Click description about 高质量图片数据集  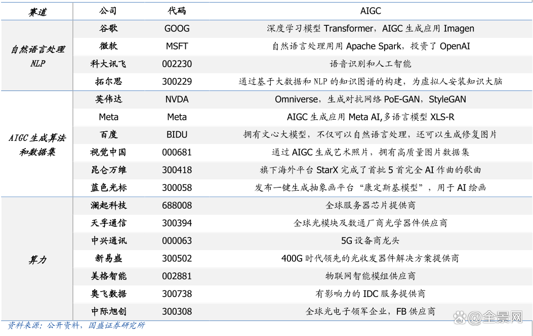tap(371, 153)
